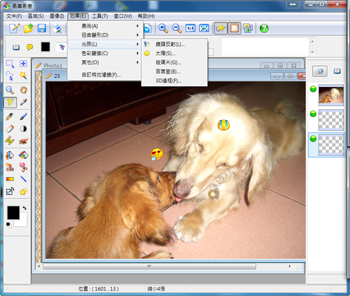Toggle visibility of the selected bottom layer
Image resolution: width=350 pixels, height=296 pixels.
(x=313, y=138)
